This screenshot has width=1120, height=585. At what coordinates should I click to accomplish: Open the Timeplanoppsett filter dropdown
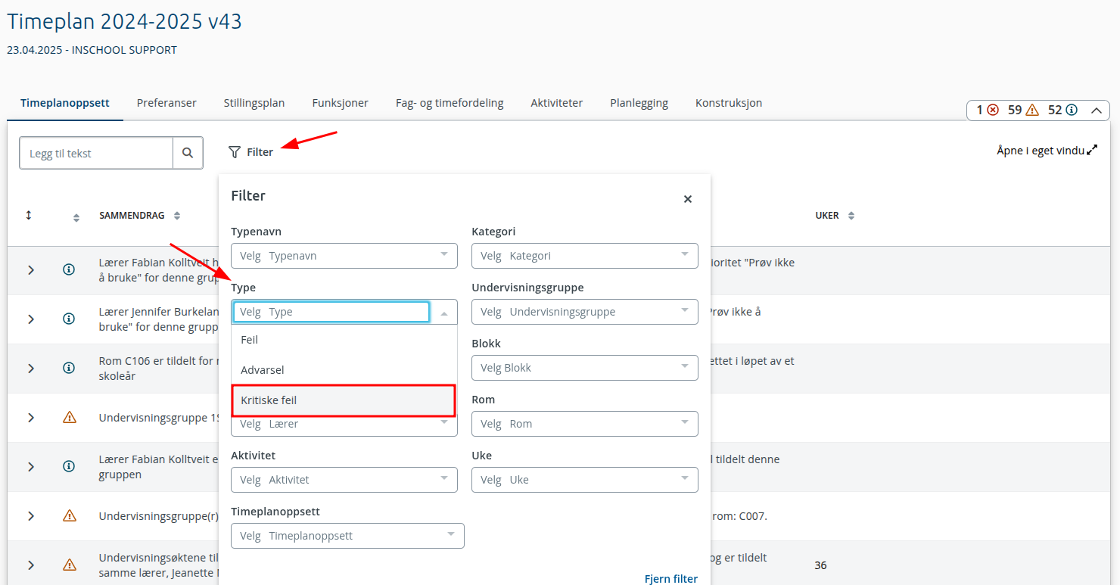[347, 536]
